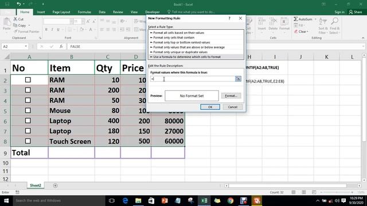Tick the checkbox in row 2 (RAM, Qty 10)
The height and width of the screenshot is (206, 367).
[x=28, y=80]
